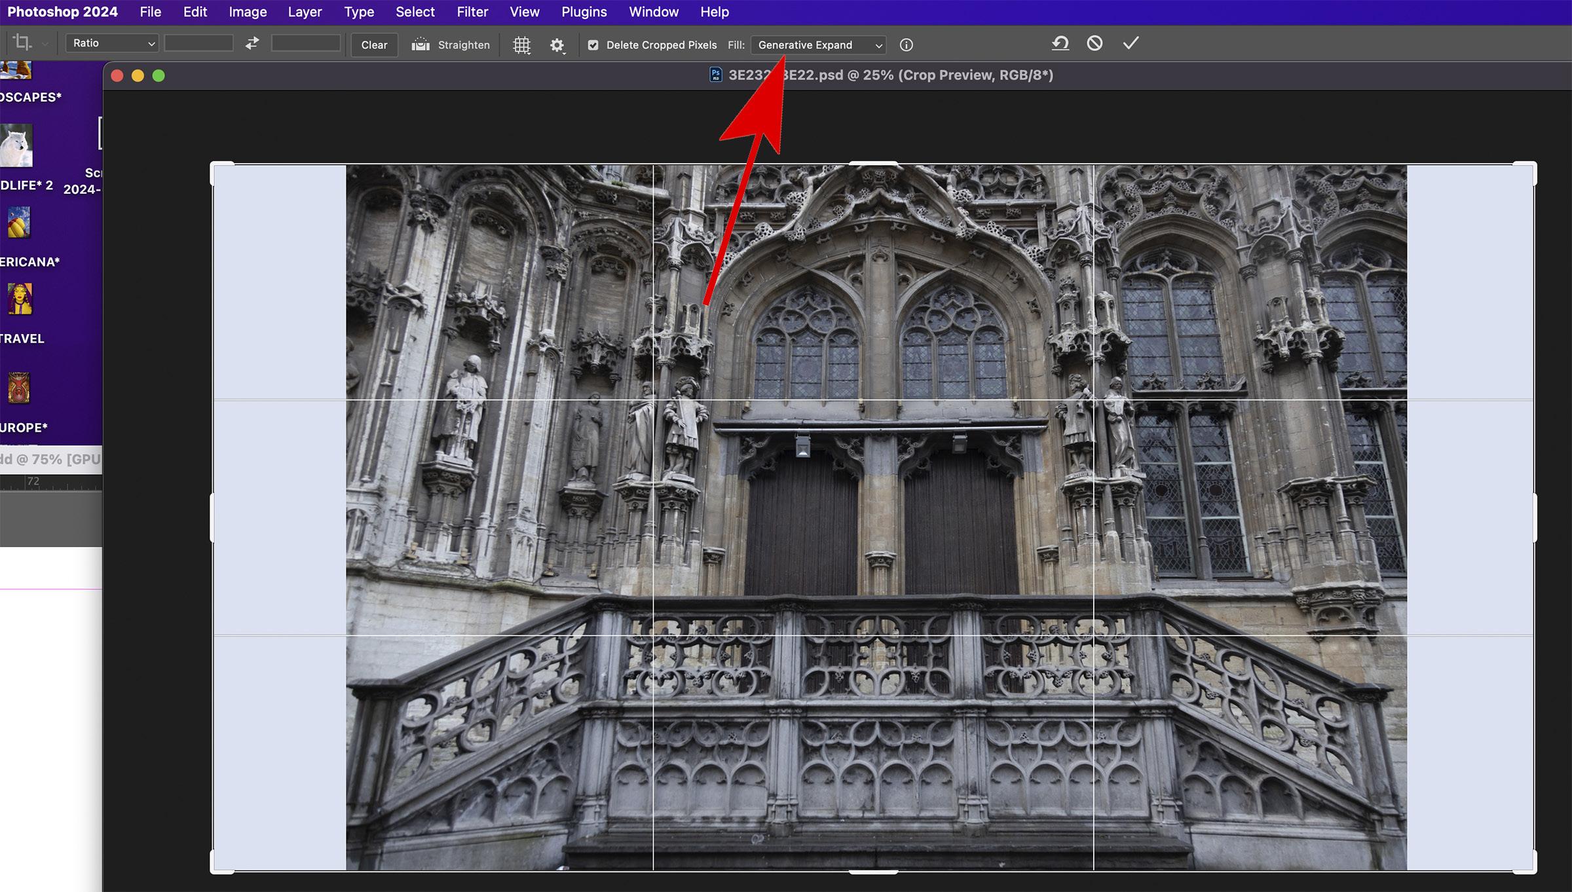Expand the Generative Expand fill dropdown
1572x892 pixels.
(819, 45)
